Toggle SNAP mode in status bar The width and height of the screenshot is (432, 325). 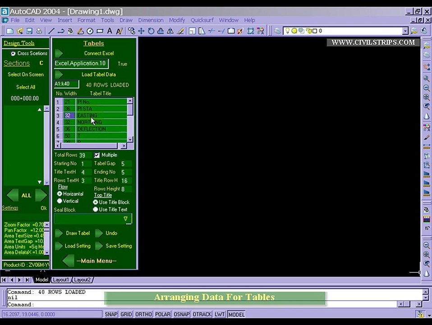(x=111, y=314)
